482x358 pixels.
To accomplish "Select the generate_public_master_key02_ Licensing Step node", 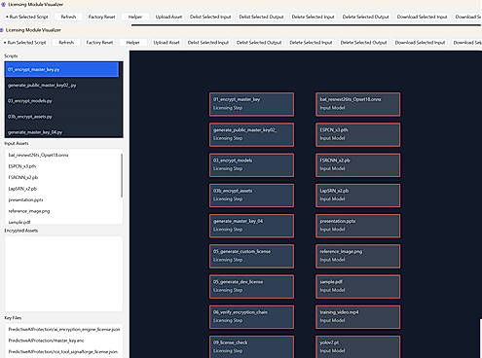I will tap(251, 134).
